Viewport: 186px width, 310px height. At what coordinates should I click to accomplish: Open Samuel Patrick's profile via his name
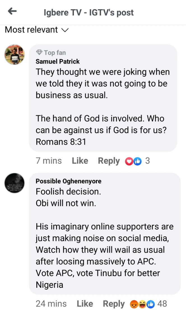tap(58, 61)
